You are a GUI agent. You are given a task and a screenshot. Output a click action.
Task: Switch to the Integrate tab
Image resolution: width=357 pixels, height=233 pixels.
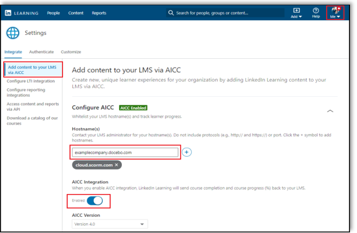(x=13, y=52)
